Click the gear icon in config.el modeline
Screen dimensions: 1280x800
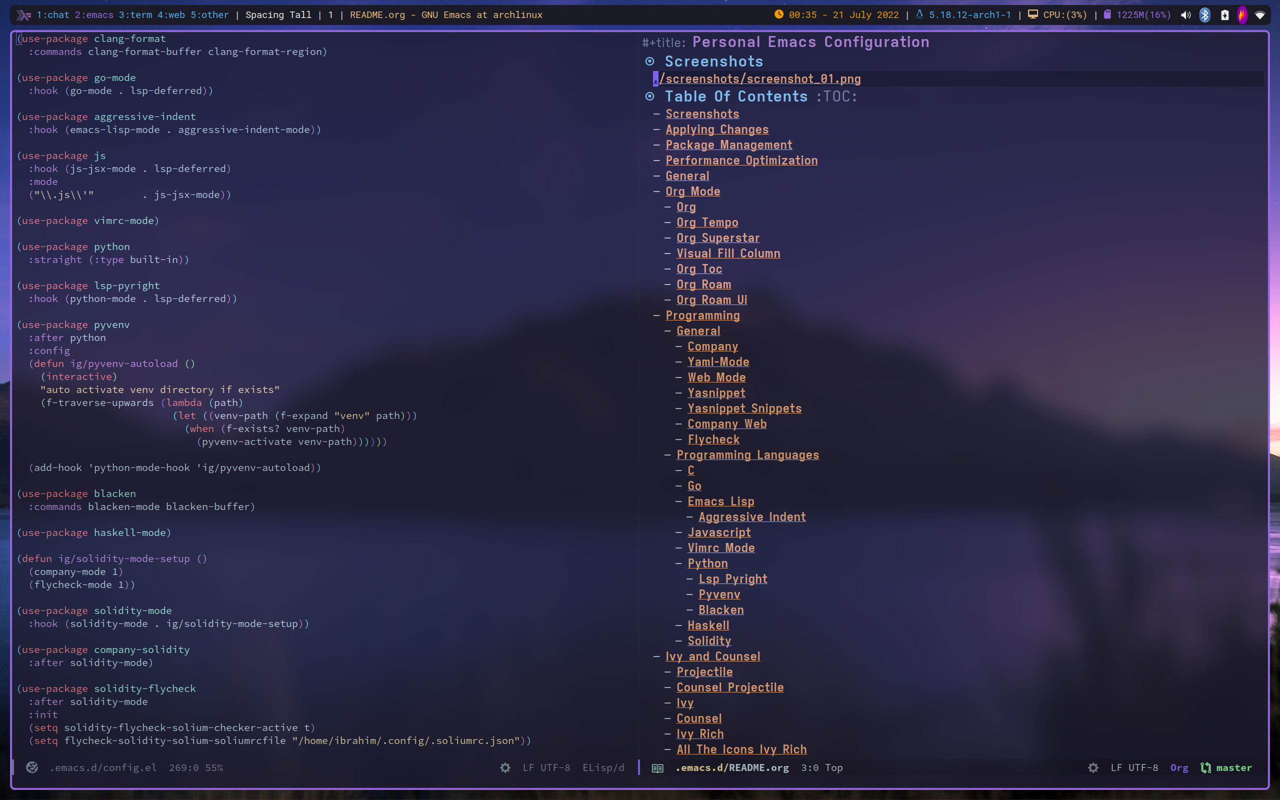point(505,767)
